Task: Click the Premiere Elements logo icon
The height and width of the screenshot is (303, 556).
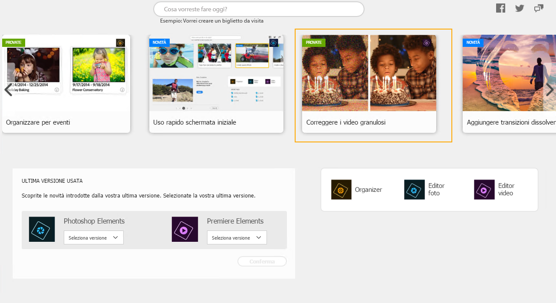Action: click(185, 229)
